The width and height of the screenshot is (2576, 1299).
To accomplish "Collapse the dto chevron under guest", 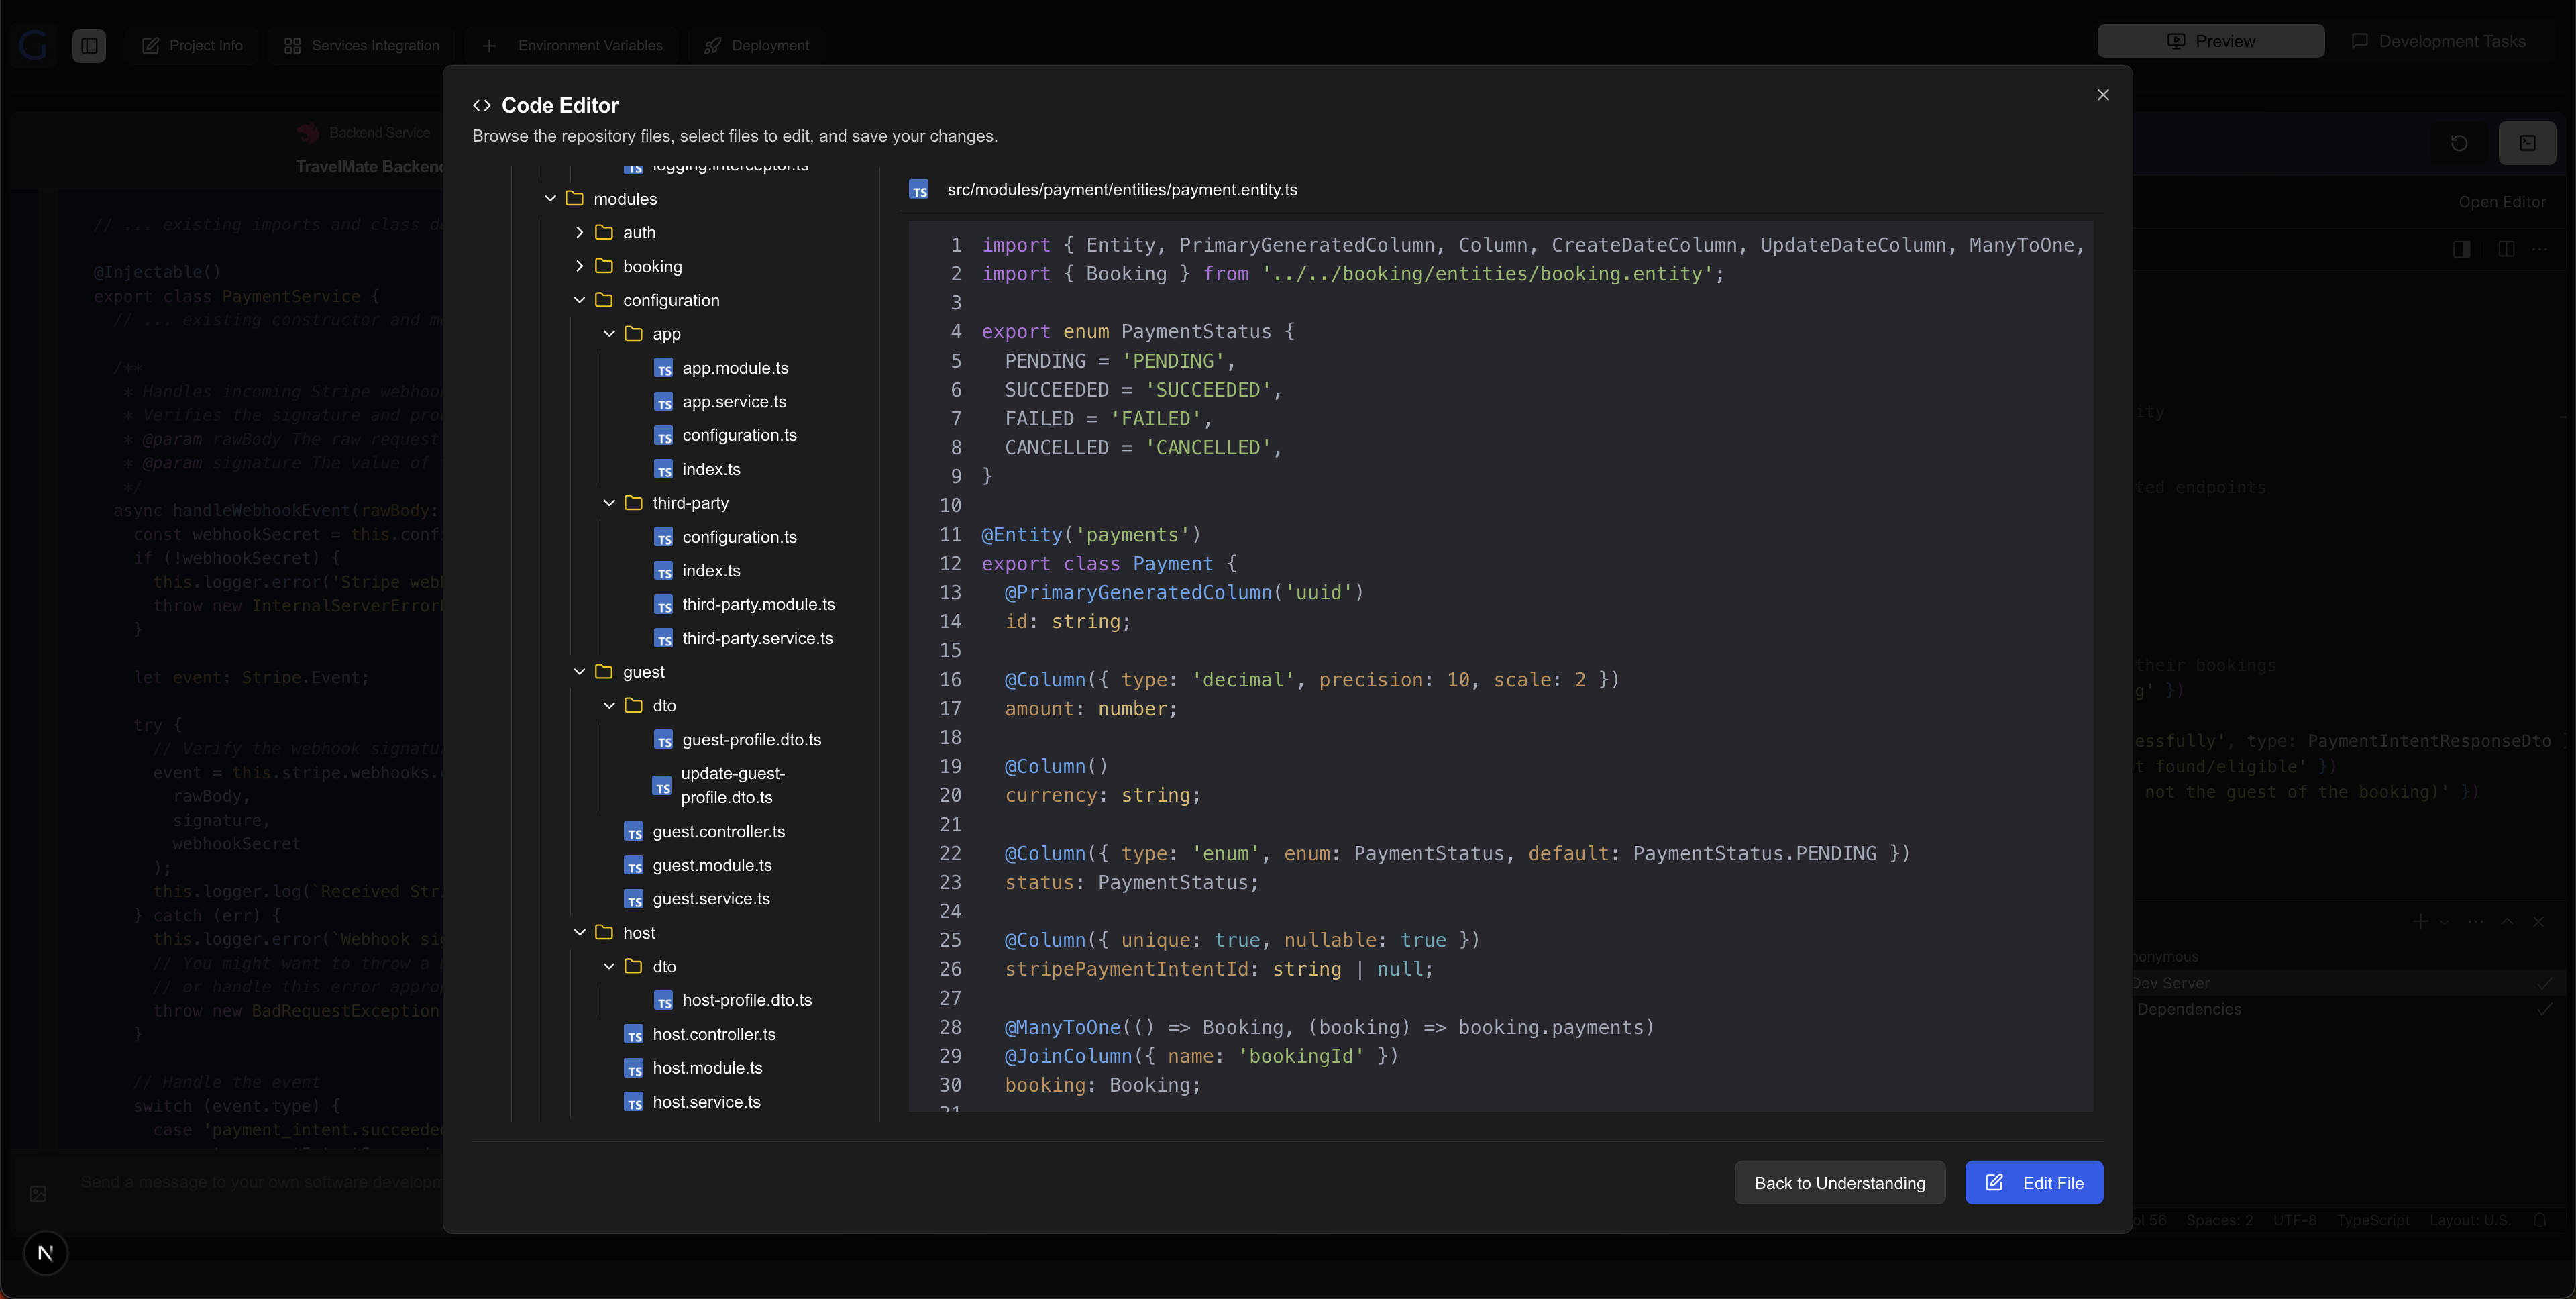I will (609, 705).
